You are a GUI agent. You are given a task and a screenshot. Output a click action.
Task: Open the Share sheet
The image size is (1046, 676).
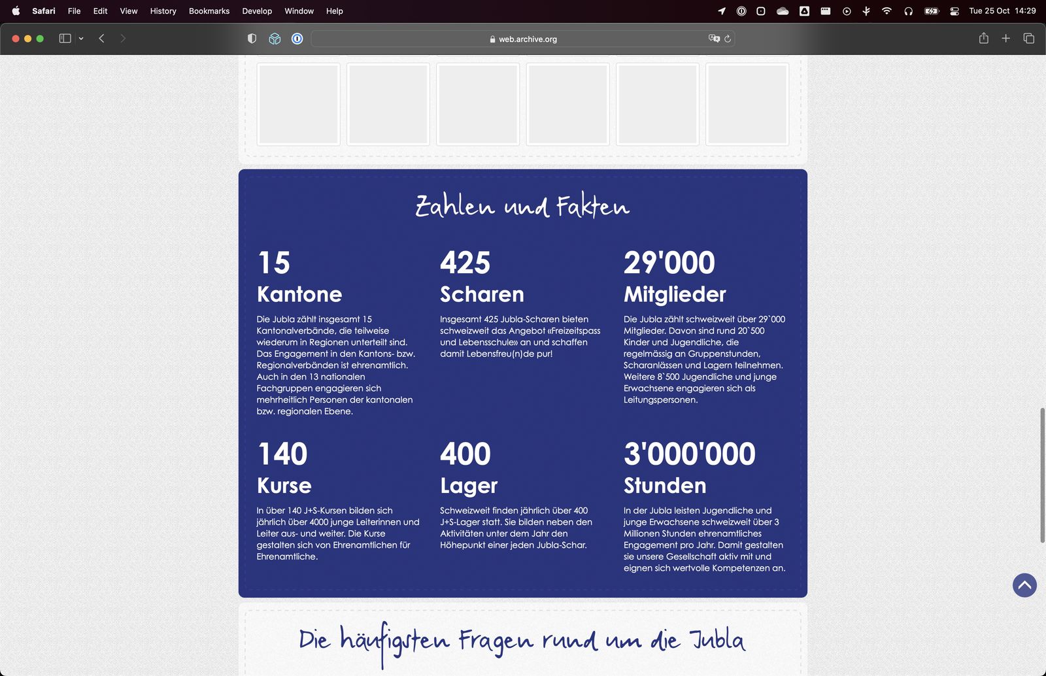tap(983, 39)
